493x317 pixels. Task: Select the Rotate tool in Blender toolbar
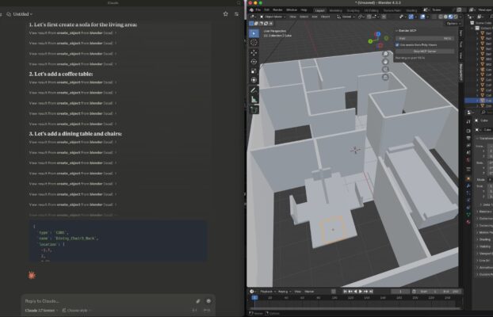(x=254, y=62)
